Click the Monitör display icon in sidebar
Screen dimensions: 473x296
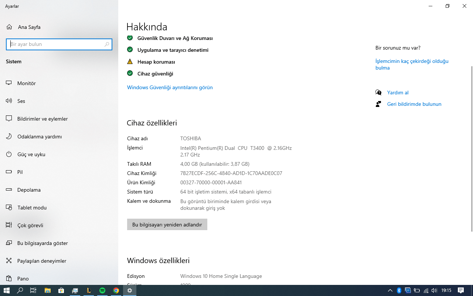9,83
